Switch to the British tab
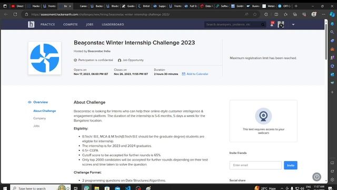337x190 pixels. pyautogui.click(x=144, y=6)
